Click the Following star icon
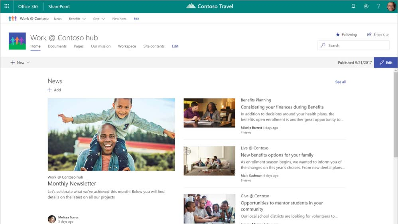398x224 pixels. tap(338, 35)
